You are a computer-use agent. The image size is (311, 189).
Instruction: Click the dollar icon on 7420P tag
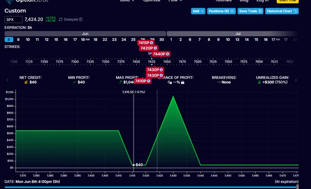pos(155,48)
